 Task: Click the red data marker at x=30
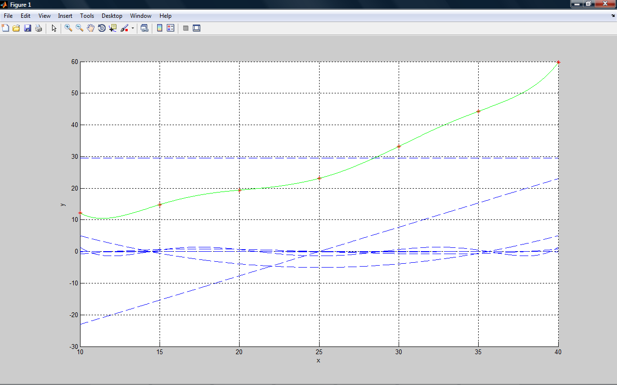(399, 146)
